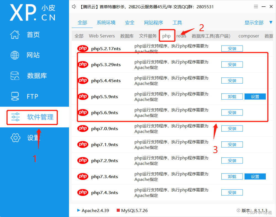
Task: Install php7.2.9nts
Action: (232, 160)
